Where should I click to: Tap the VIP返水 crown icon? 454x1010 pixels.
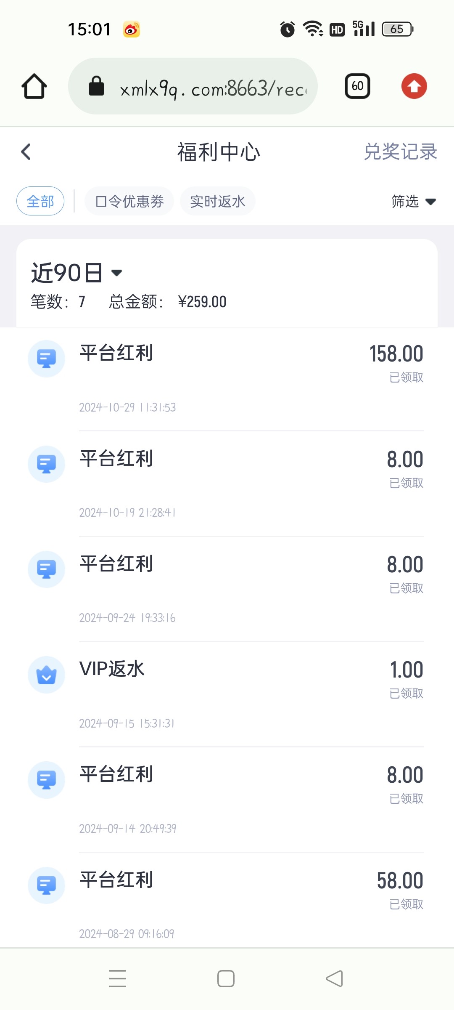pyautogui.click(x=46, y=675)
